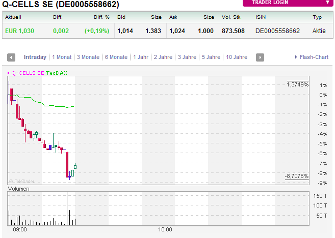Click the Bid value 1,014
Image resolution: width=335 pixels, height=238 pixels.
(x=125, y=31)
